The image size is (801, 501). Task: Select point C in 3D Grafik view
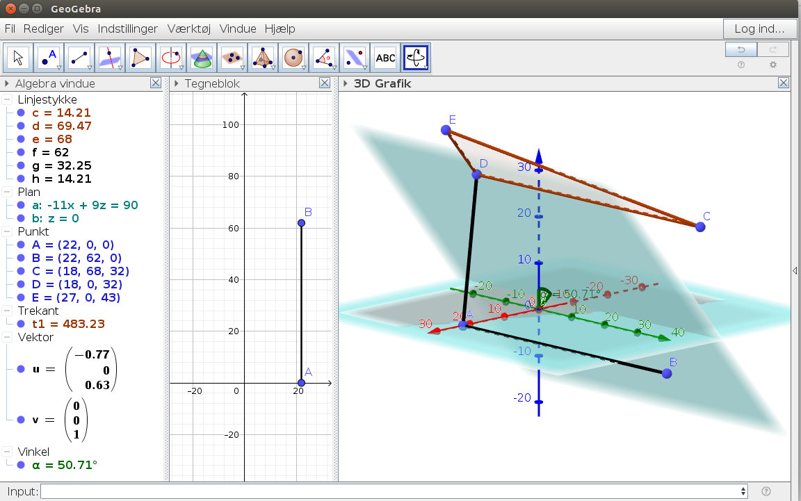coord(700,227)
